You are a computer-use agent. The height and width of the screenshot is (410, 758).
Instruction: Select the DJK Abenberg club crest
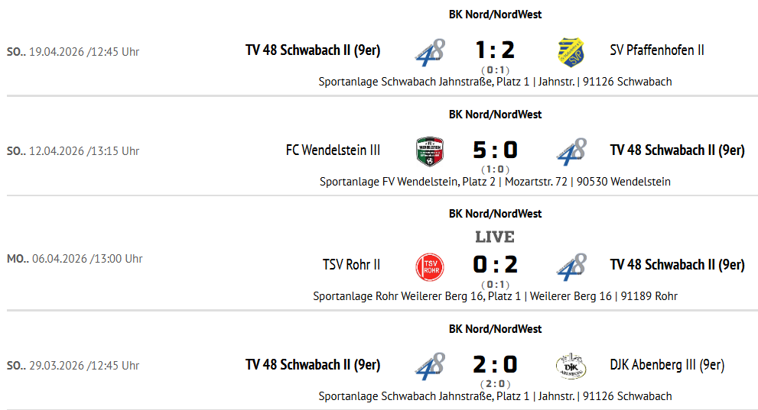coord(571,366)
